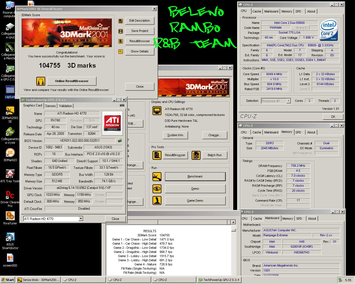Image resolution: width=355 pixels, height=284 pixels.
Task: Click the Save Project button
Action: click(x=140, y=31)
